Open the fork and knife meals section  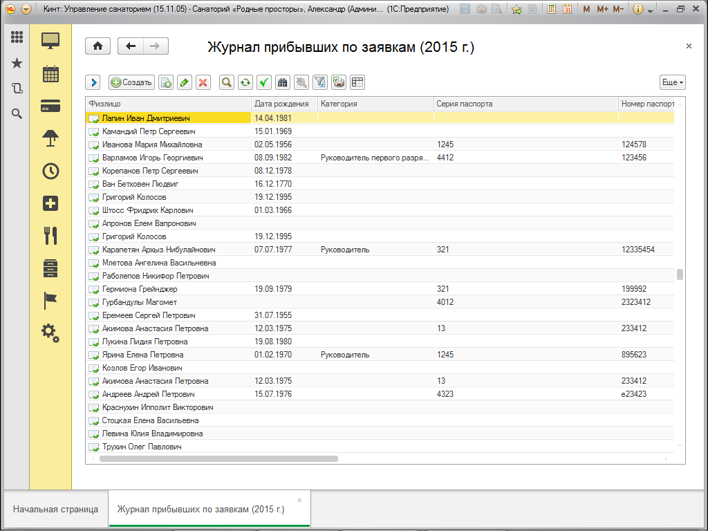pos(50,235)
